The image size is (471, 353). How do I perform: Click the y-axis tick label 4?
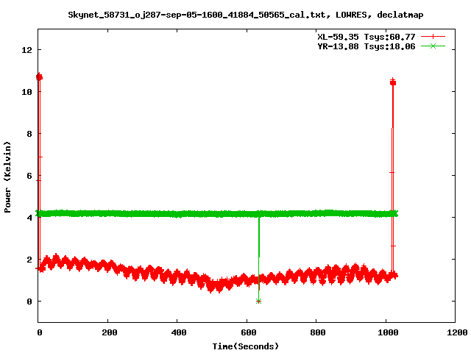pos(29,218)
